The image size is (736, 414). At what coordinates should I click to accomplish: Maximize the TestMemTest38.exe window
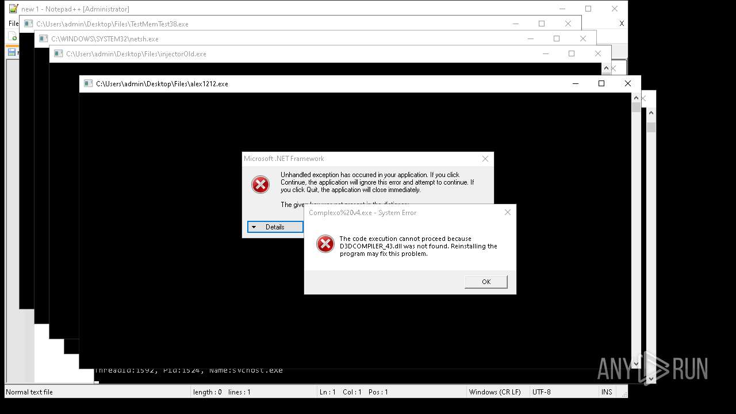[542, 24]
